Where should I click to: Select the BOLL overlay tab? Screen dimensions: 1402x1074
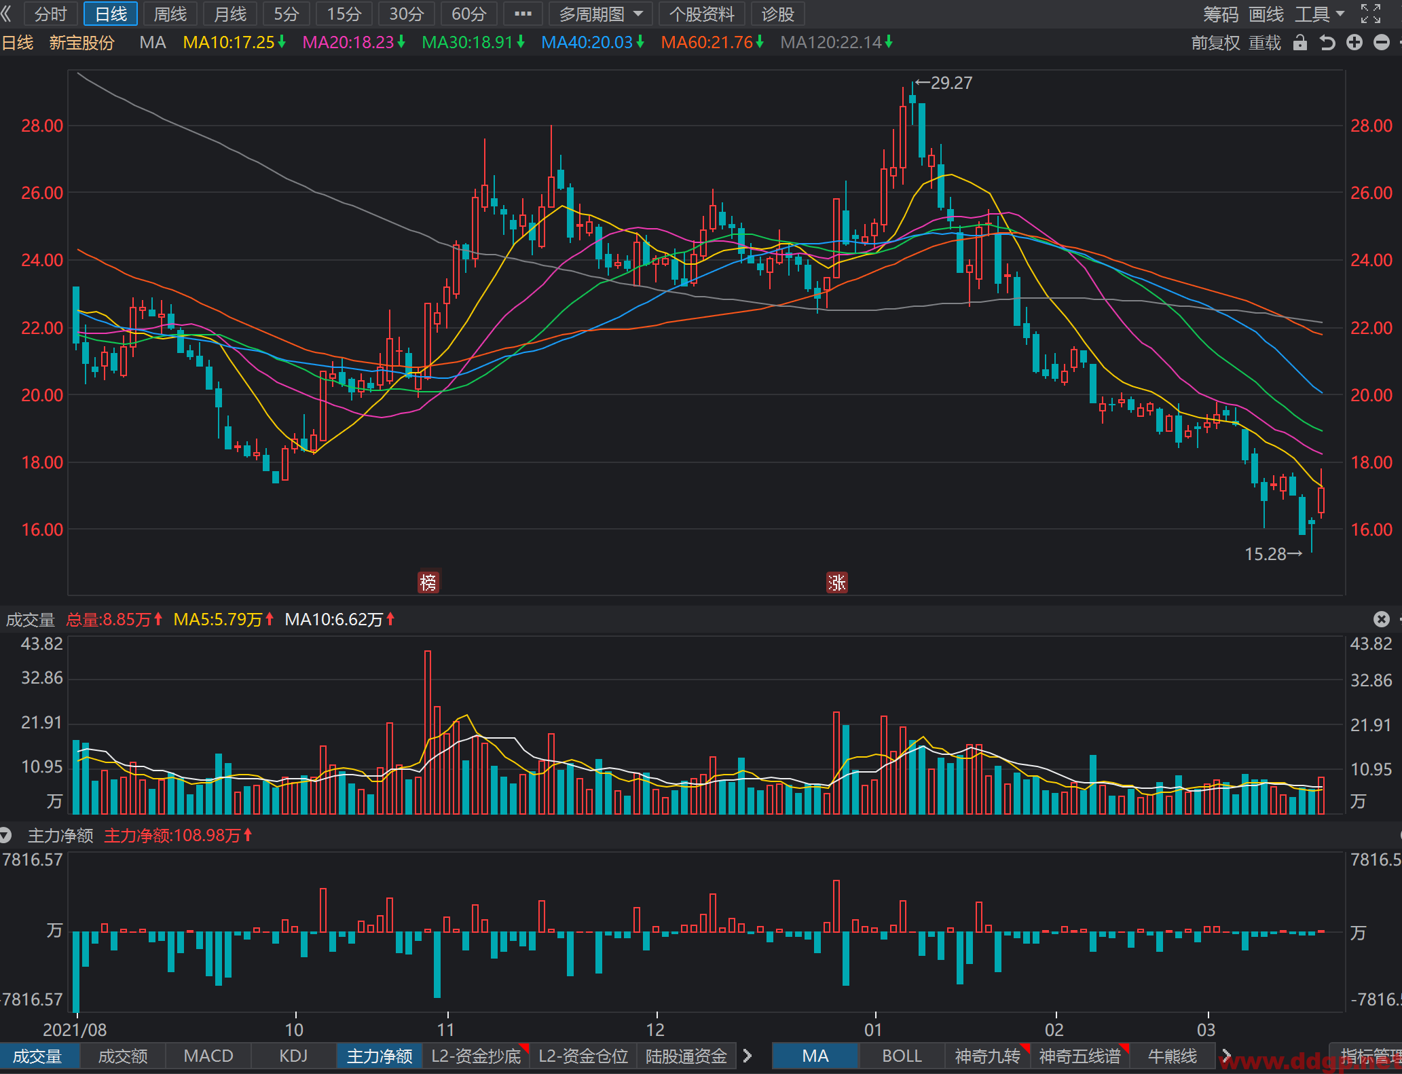click(902, 1056)
